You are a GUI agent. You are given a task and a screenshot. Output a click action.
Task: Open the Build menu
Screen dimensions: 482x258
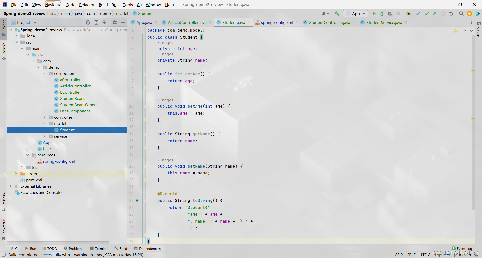[x=103, y=5]
